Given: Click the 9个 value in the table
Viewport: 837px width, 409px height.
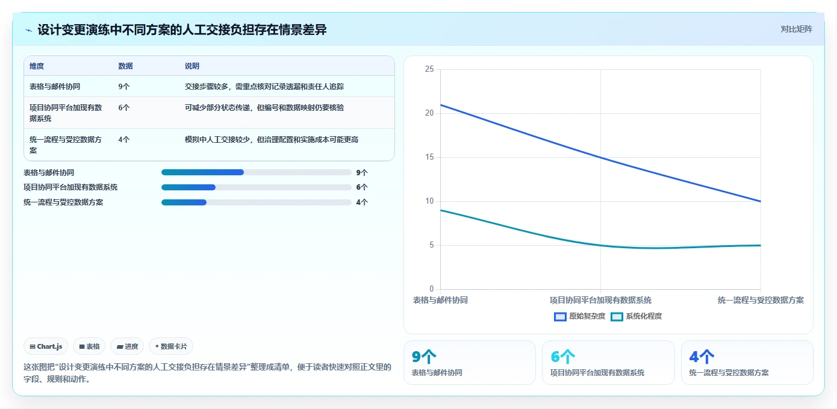Looking at the screenshot, I should coord(124,87).
